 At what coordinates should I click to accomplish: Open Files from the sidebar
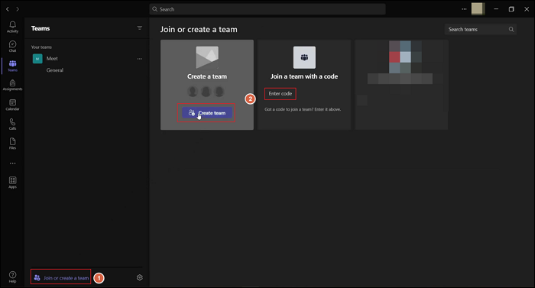click(13, 144)
